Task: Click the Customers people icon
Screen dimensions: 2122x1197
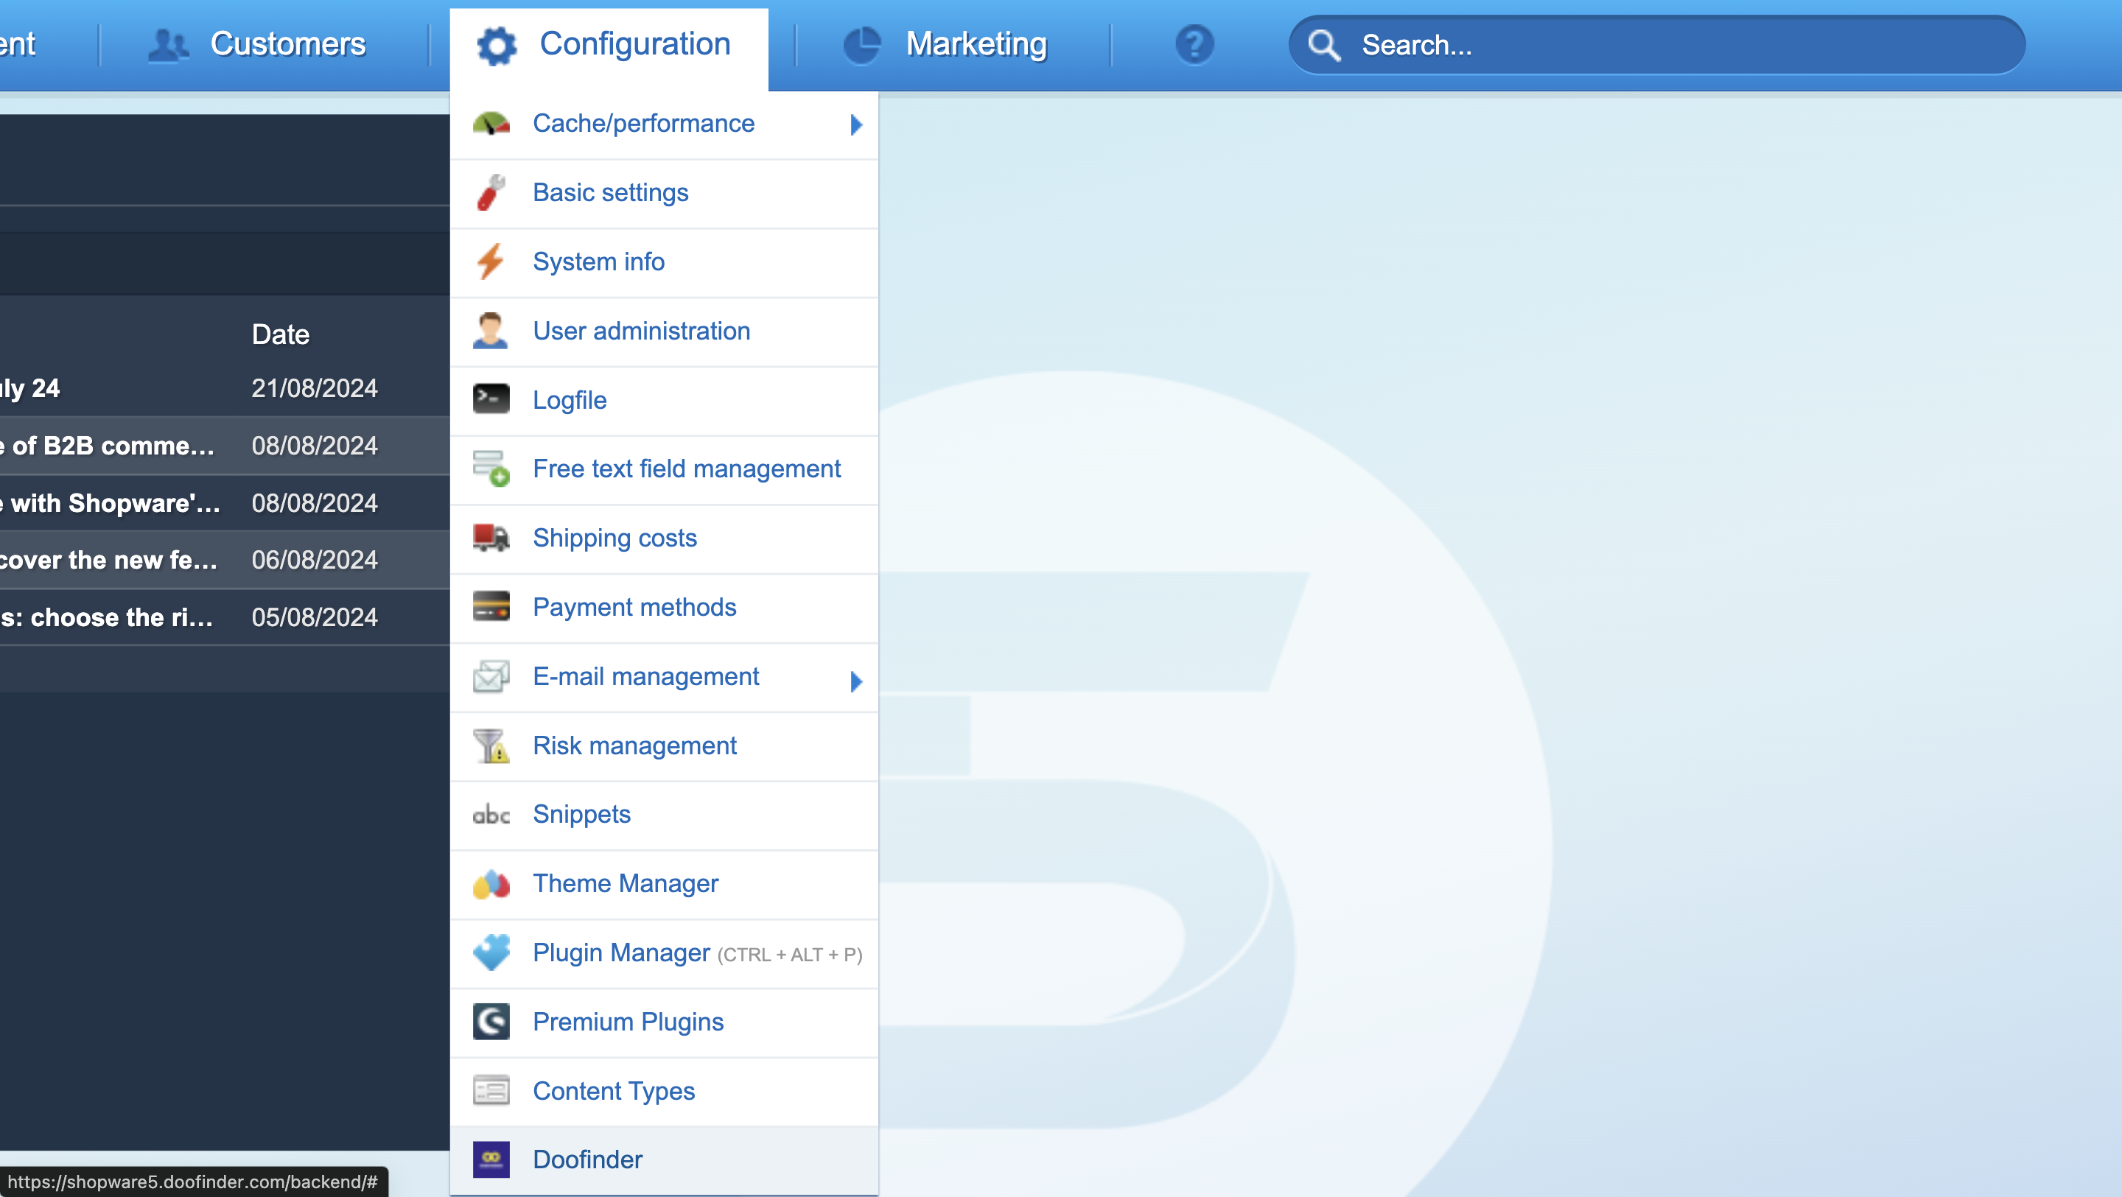Action: (x=168, y=46)
